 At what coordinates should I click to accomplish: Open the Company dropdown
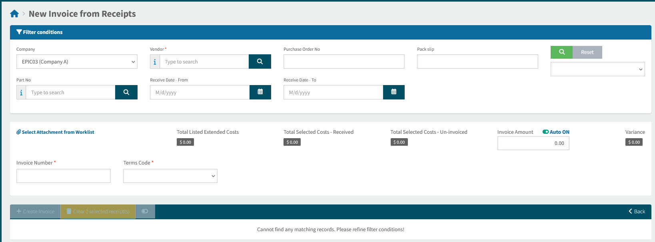[77, 61]
